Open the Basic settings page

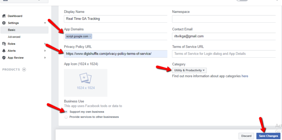[x=25, y=30]
